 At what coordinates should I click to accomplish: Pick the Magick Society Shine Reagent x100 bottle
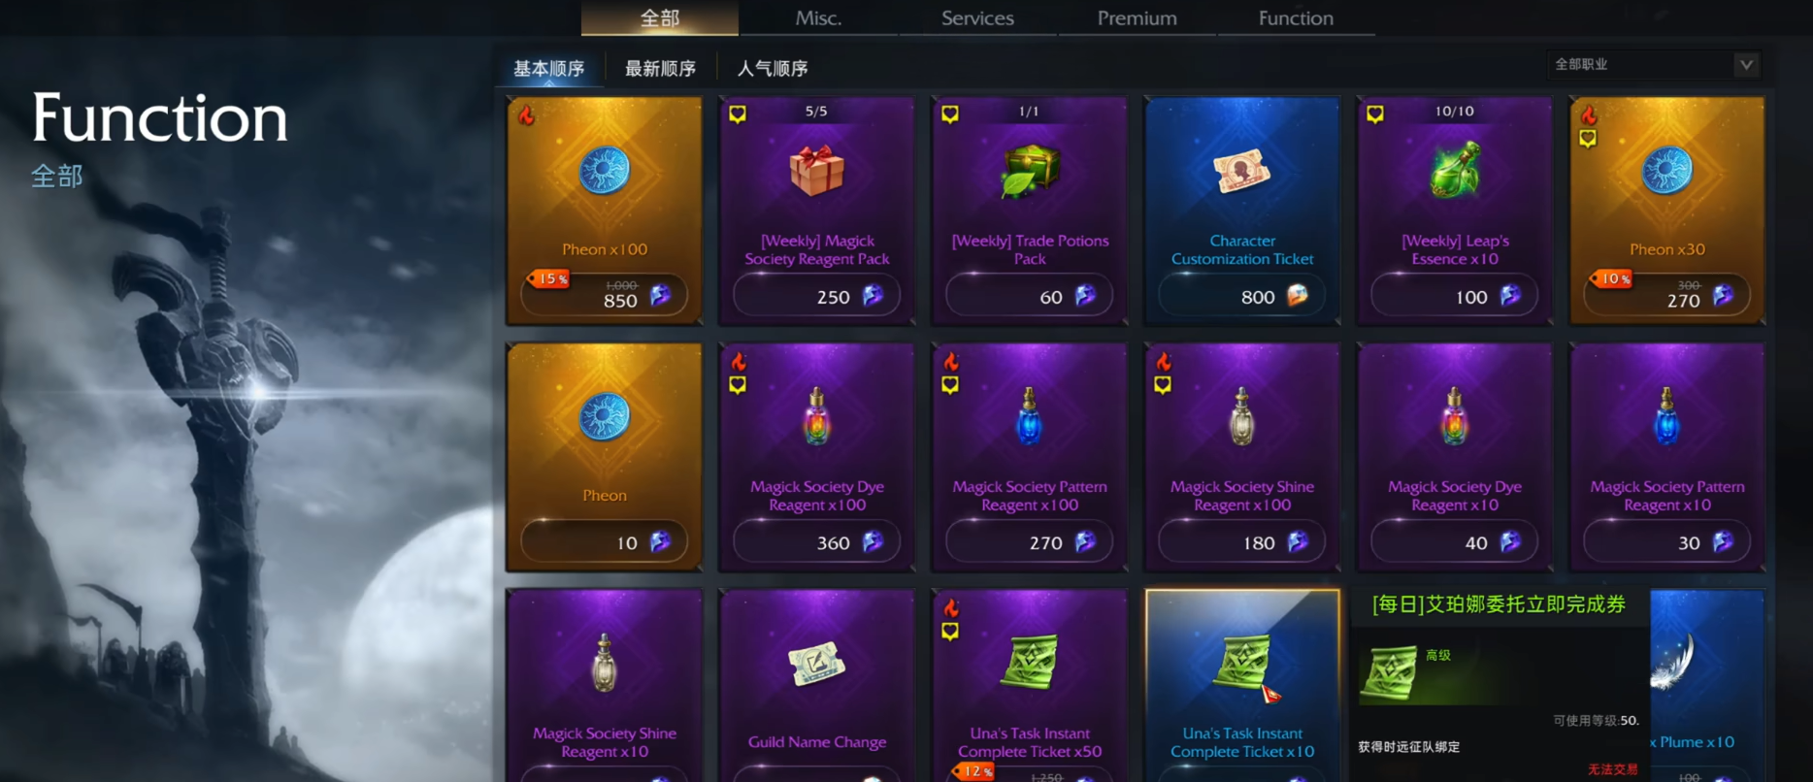[x=1242, y=417]
